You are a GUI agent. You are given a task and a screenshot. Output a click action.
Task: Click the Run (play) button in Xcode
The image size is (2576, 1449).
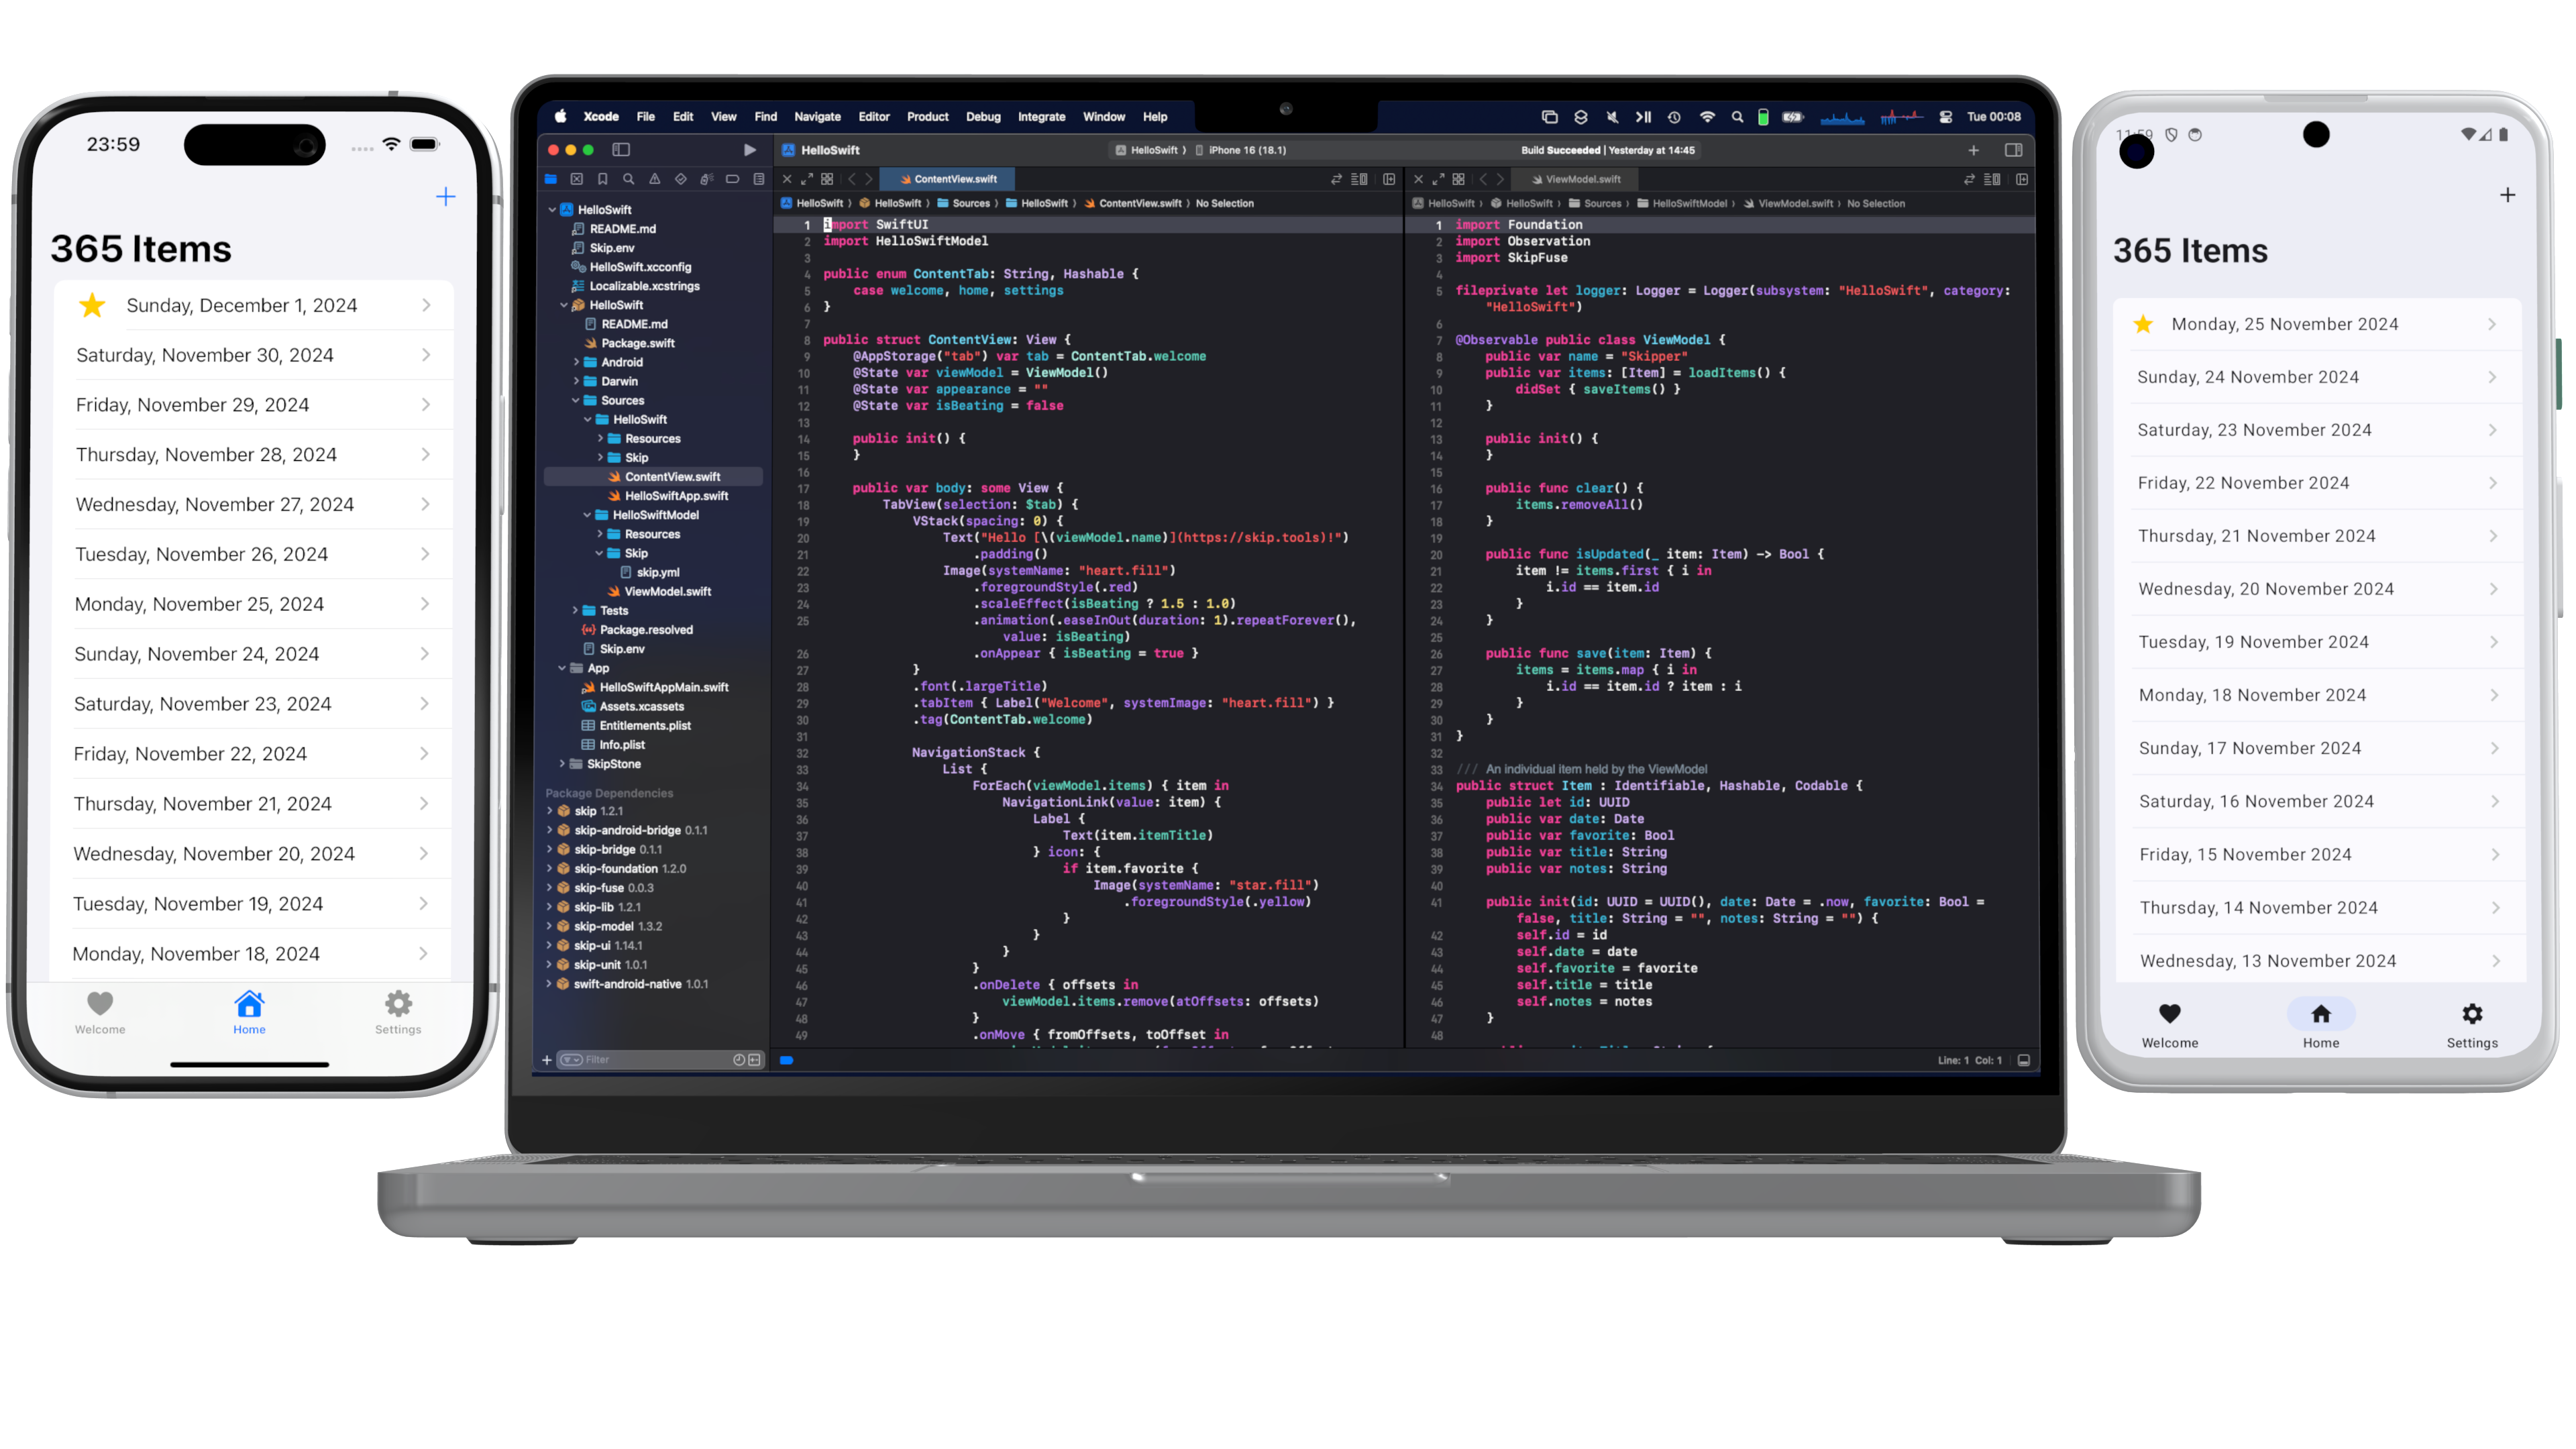point(750,150)
